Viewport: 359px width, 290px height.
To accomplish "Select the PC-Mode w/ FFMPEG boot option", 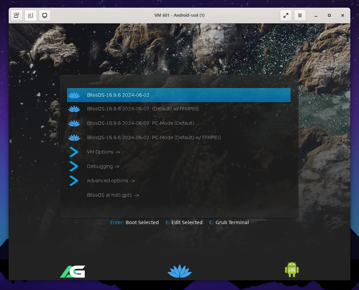I will [154, 137].
